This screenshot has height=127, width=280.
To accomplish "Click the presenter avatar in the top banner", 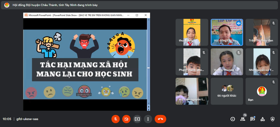I will click(x=7, y=5).
